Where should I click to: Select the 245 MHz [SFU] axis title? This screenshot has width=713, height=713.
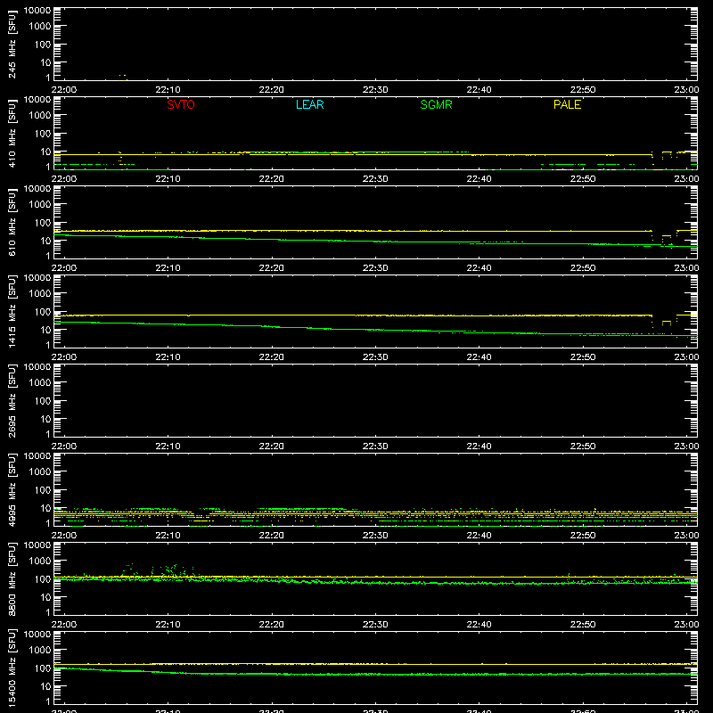(x=12, y=44)
